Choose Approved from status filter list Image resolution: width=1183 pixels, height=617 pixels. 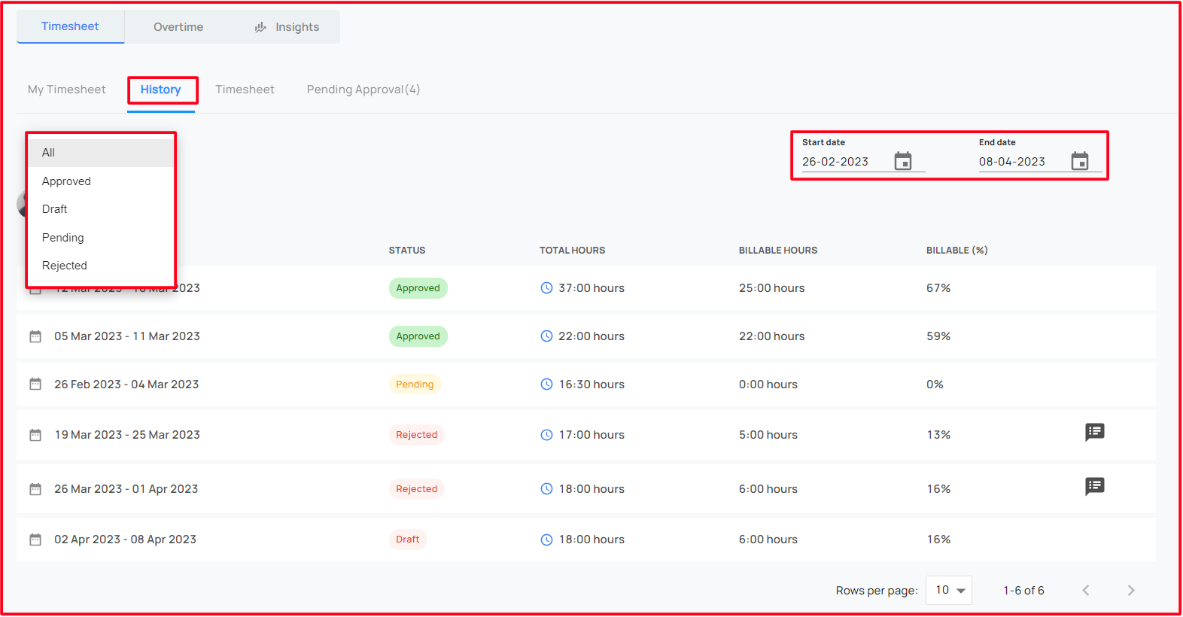click(x=101, y=181)
